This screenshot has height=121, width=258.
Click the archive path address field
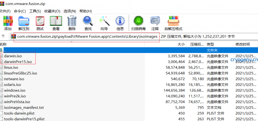134,36
